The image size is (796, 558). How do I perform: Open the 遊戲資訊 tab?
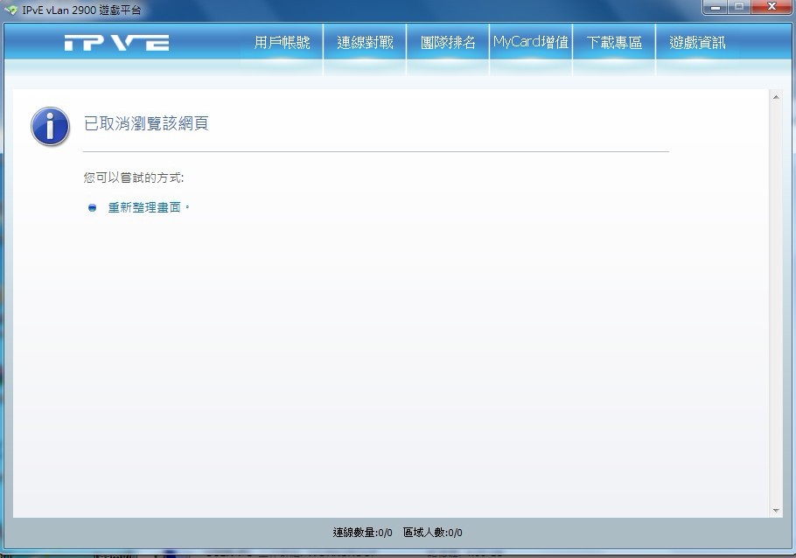(x=697, y=42)
